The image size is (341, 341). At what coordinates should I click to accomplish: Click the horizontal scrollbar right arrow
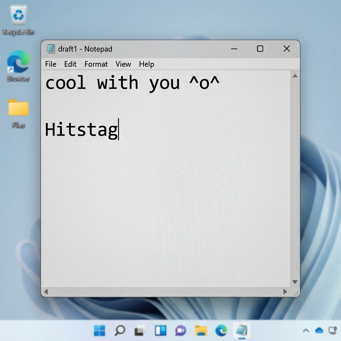point(285,292)
